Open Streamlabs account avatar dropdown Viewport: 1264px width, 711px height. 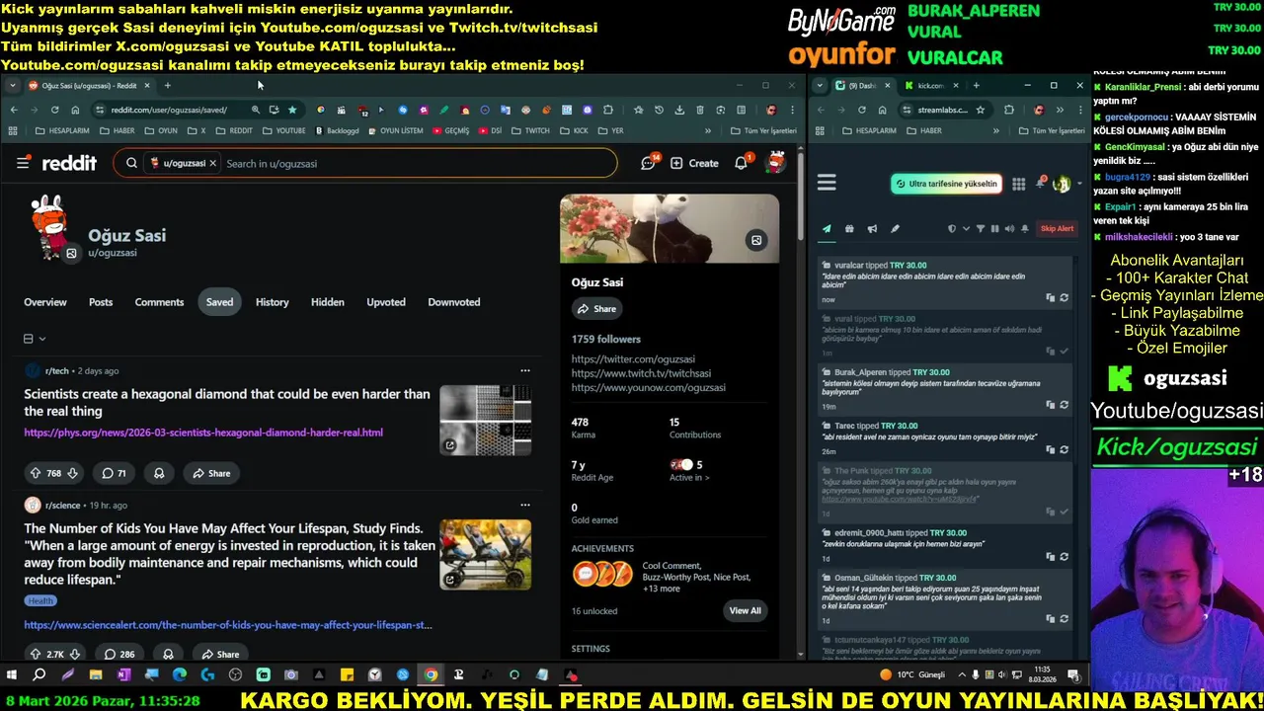pyautogui.click(x=1065, y=184)
